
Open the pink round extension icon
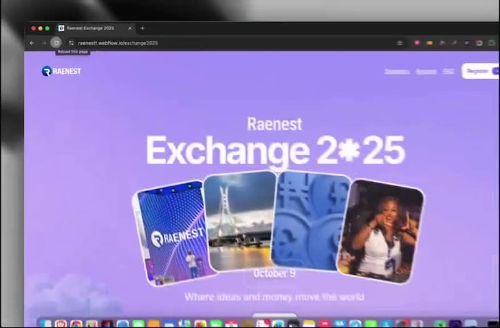[417, 42]
